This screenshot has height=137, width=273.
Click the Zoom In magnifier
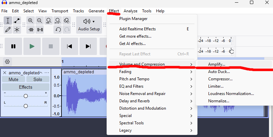[31, 21]
